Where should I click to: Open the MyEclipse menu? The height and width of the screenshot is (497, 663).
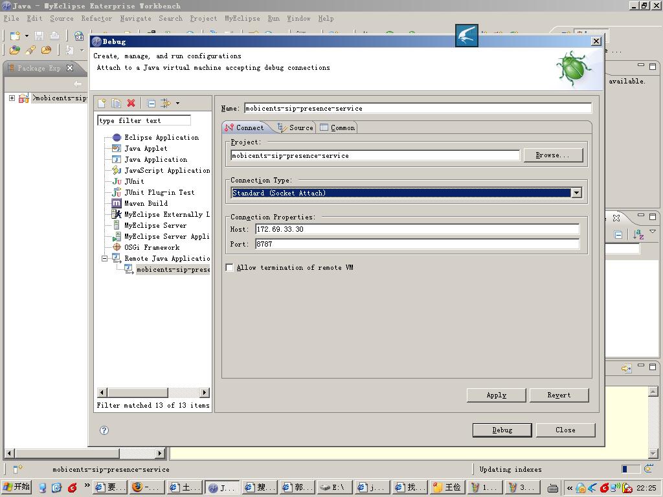pyautogui.click(x=242, y=19)
